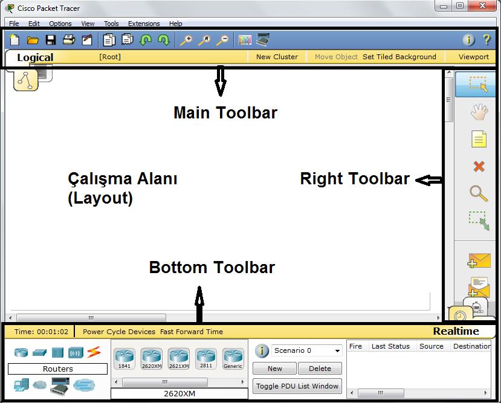The width and height of the screenshot is (501, 403).
Task: Open the Drawing Palette icon
Action: (x=245, y=40)
